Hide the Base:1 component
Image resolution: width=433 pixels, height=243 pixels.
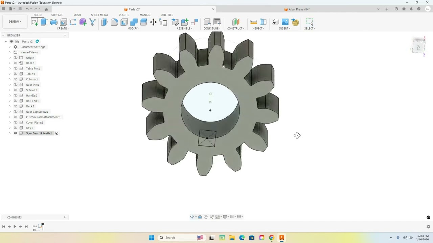point(16,63)
